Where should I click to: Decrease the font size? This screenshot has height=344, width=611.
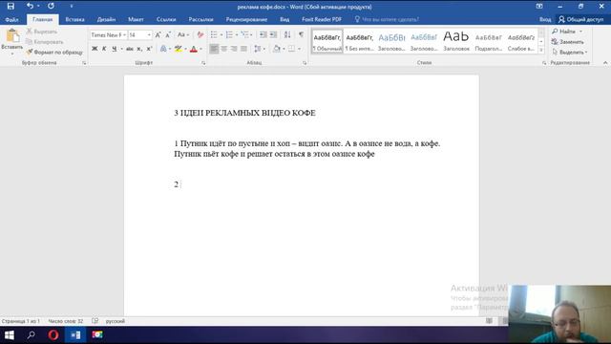point(168,35)
